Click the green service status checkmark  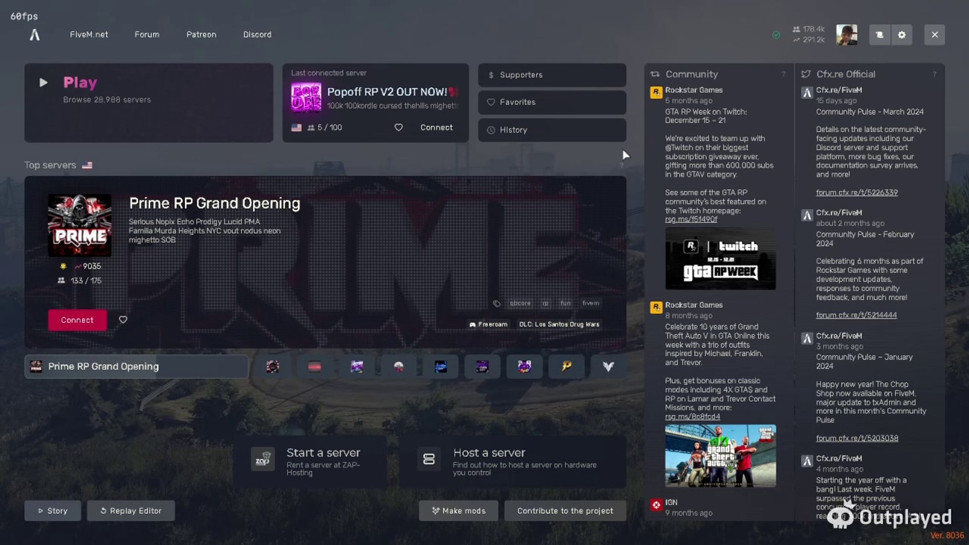pos(776,35)
